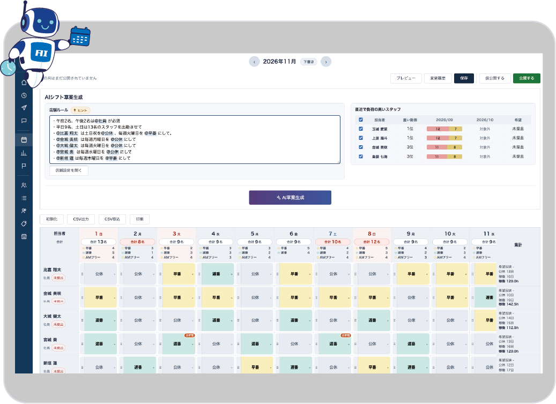
Task: Open the clock icon in the sidebar
Action: [24, 95]
